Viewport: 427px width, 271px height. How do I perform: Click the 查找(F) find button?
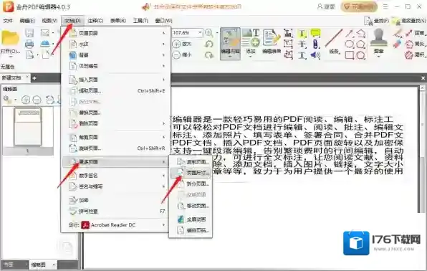376,21
